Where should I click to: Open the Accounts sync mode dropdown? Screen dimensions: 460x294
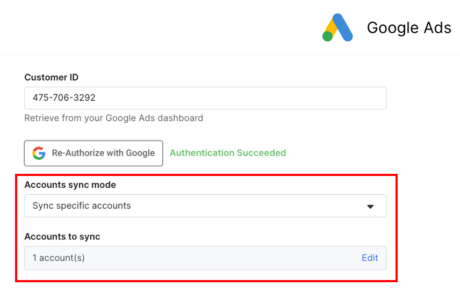205,206
